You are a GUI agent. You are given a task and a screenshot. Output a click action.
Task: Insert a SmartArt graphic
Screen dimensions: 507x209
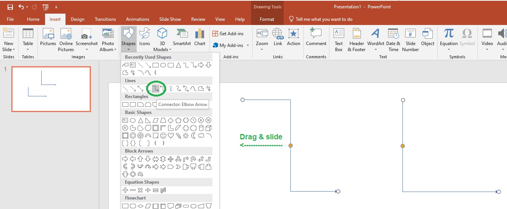click(182, 37)
